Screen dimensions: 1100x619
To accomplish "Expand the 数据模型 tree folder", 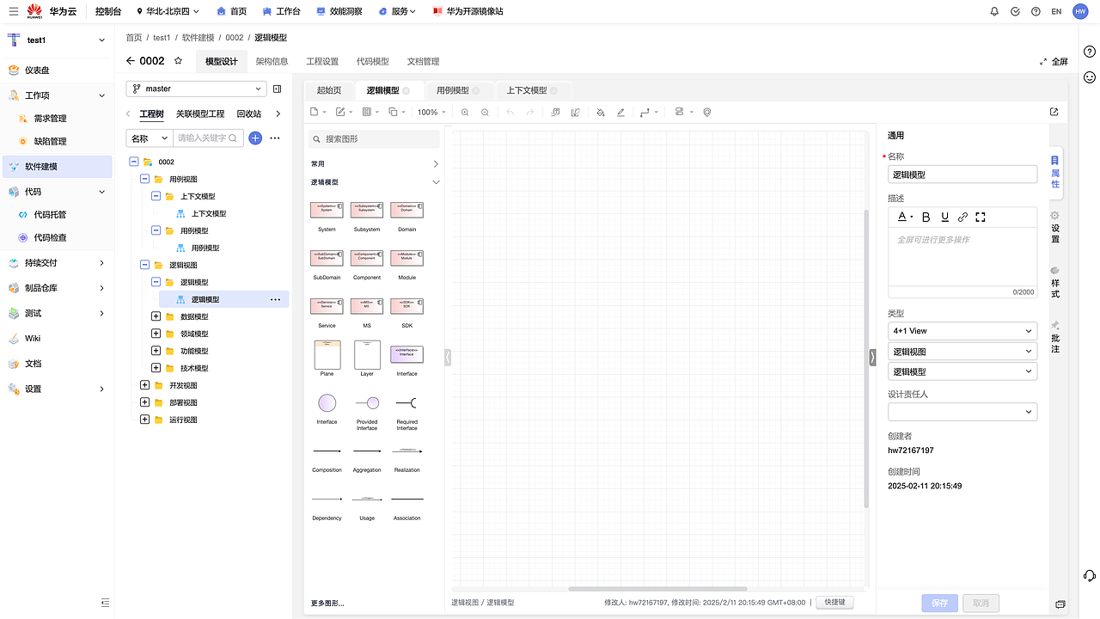I will point(156,316).
